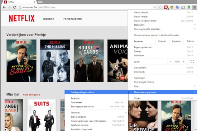The width and height of the screenshot is (197, 131).
Task: Expand Recent gebruikte tabbladen submenu
Action: point(162,29)
